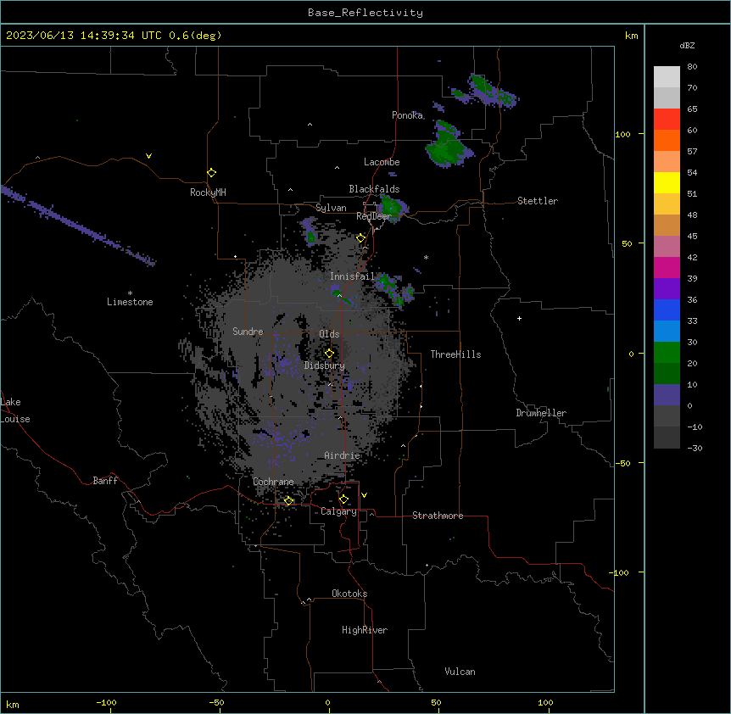Viewport: 731px width, 714px height.
Task: Click the Limestone label
Action: point(130,302)
